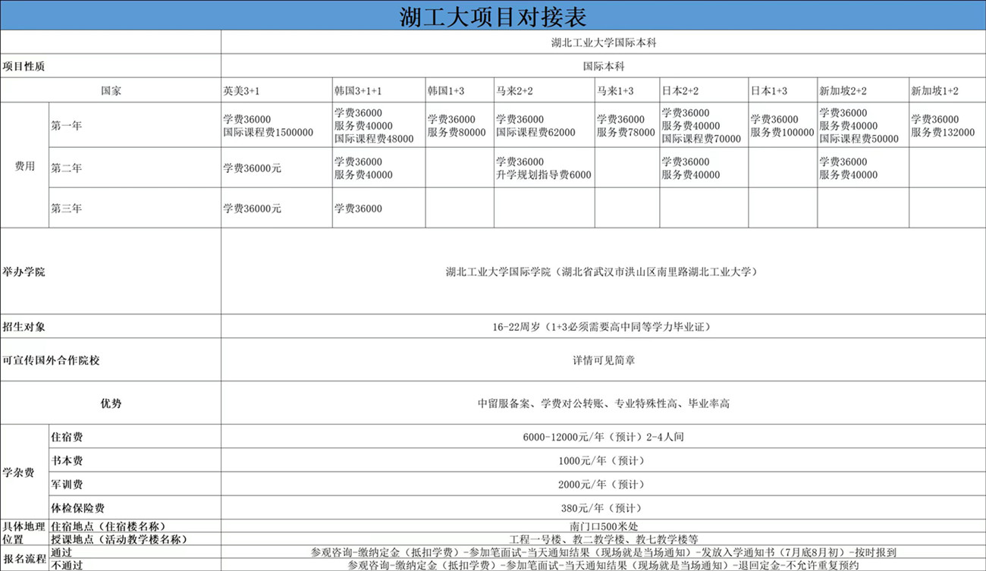Select the process text ending 不允许重复预约

(x=603, y=565)
